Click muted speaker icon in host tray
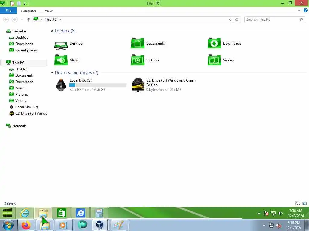The height and width of the screenshot is (231, 309). (279, 226)
